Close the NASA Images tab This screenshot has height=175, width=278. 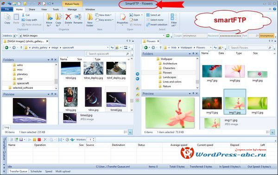(47, 41)
